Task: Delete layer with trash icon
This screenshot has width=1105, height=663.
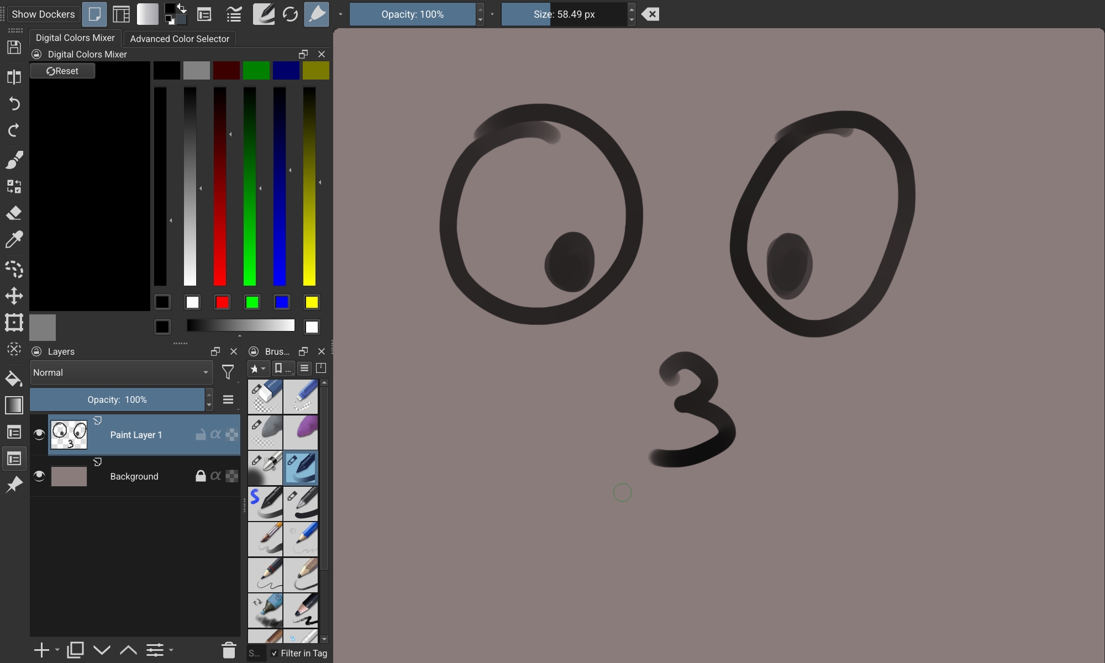Action: pos(229,650)
